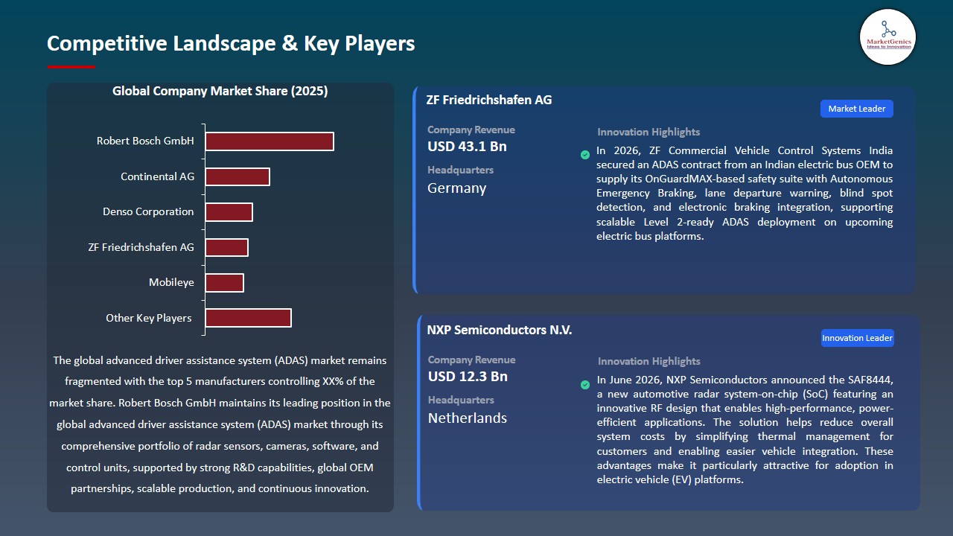Click the Competitive Landscape & Key Players title
Image resolution: width=953 pixels, height=536 pixels.
tap(231, 43)
